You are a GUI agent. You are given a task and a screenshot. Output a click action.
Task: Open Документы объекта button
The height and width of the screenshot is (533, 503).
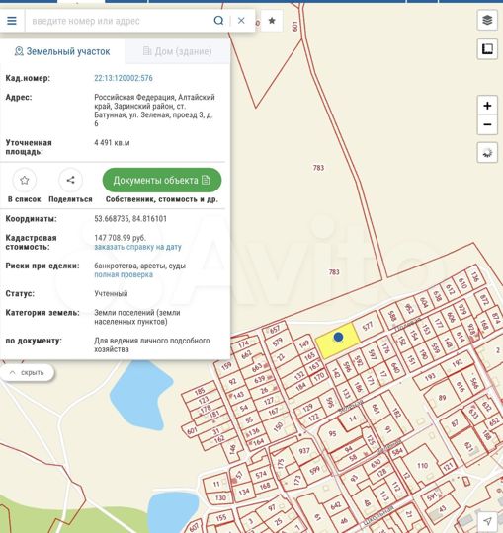coord(162,181)
